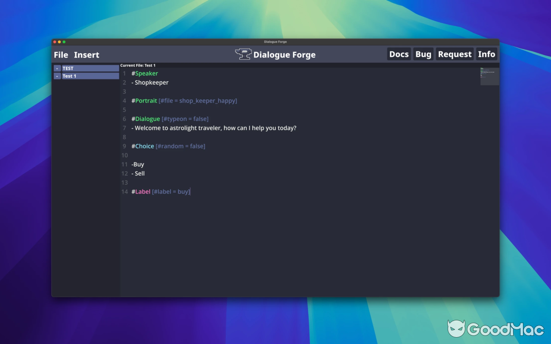The image size is (551, 344).
Task: Collapse the Test 1 entry using minus control
Action: [57, 76]
